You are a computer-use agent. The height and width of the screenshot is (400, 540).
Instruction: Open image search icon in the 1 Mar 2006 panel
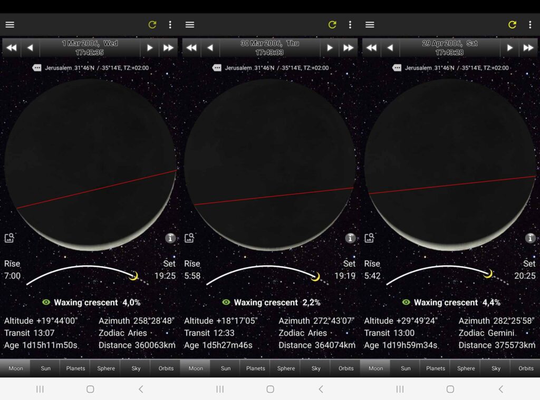coord(9,238)
